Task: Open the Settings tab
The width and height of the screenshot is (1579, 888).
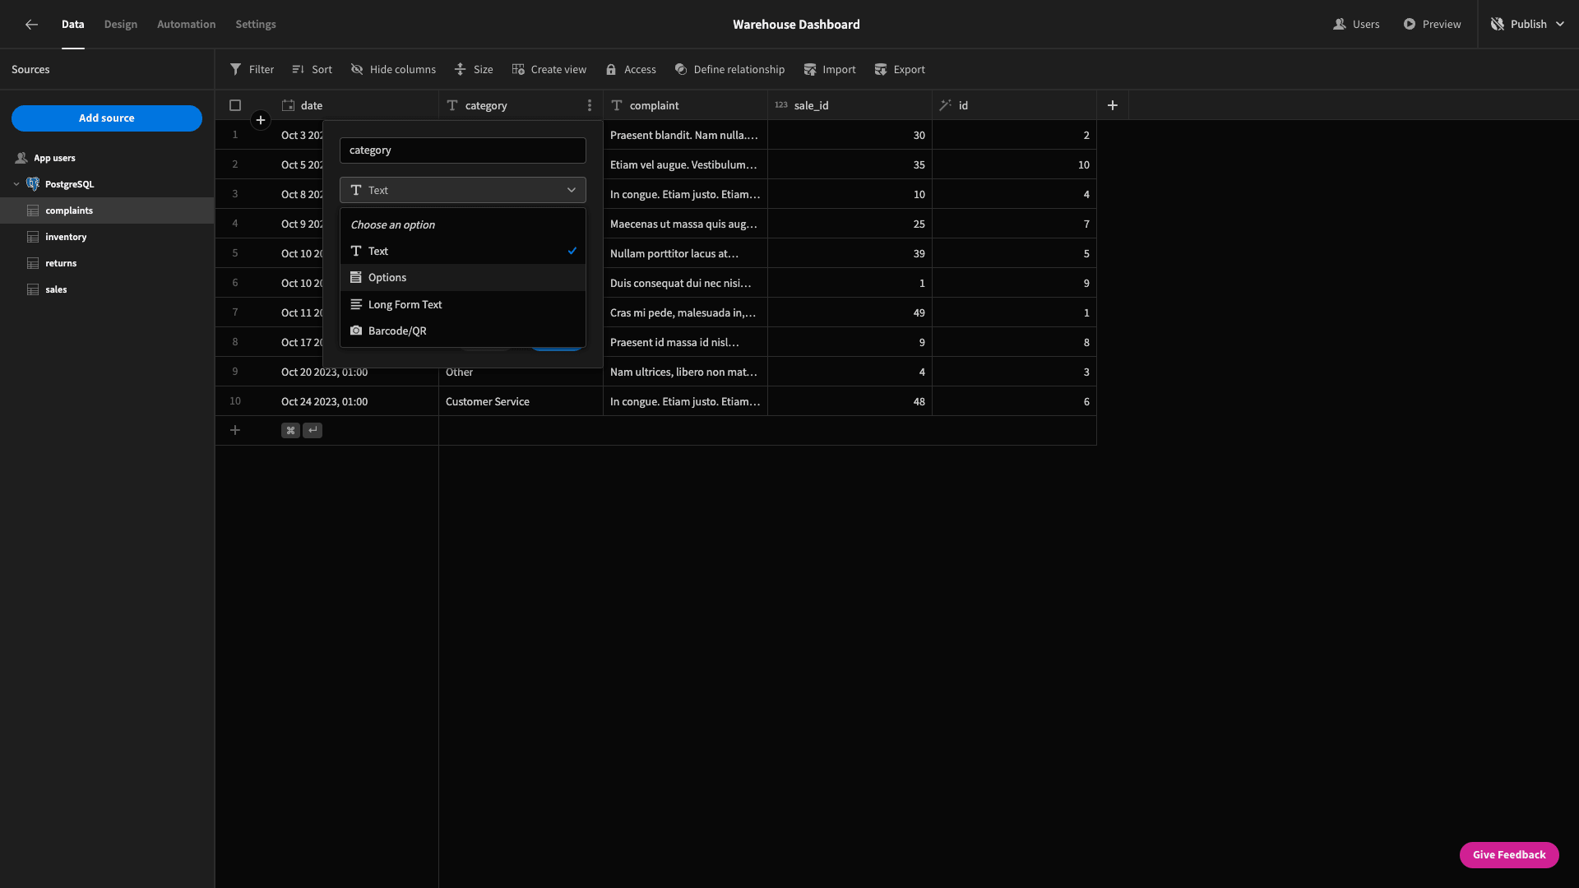Action: click(x=256, y=25)
